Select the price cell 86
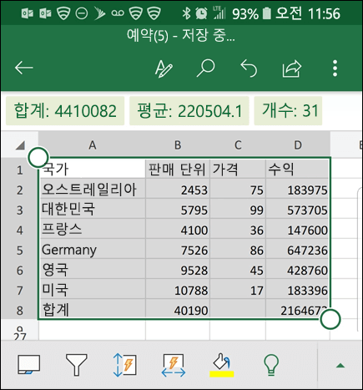363x390 pixels. [238, 249]
